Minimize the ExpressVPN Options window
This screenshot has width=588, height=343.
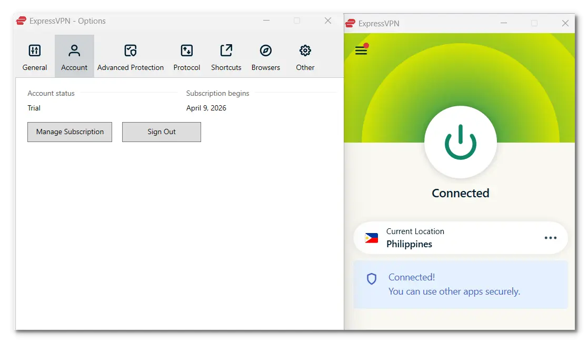pyautogui.click(x=266, y=21)
